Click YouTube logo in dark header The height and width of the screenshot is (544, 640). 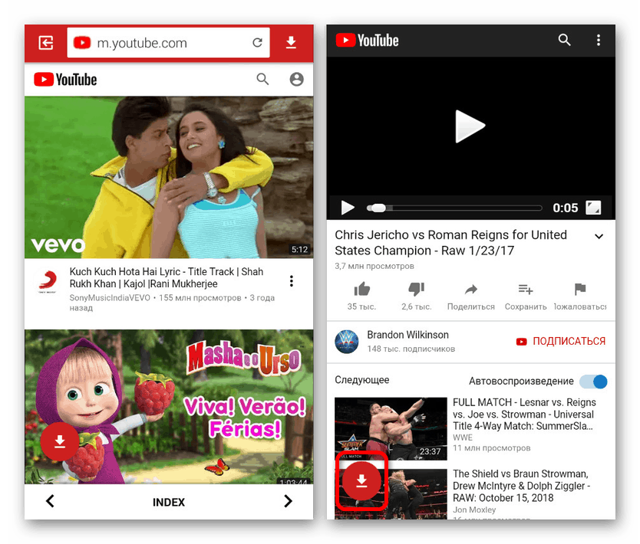click(x=367, y=41)
